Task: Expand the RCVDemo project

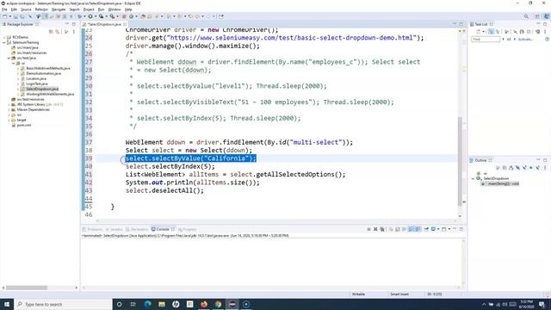Action: point(4,37)
